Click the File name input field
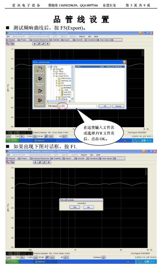This screenshot has width=158, height=267. tap(77, 106)
